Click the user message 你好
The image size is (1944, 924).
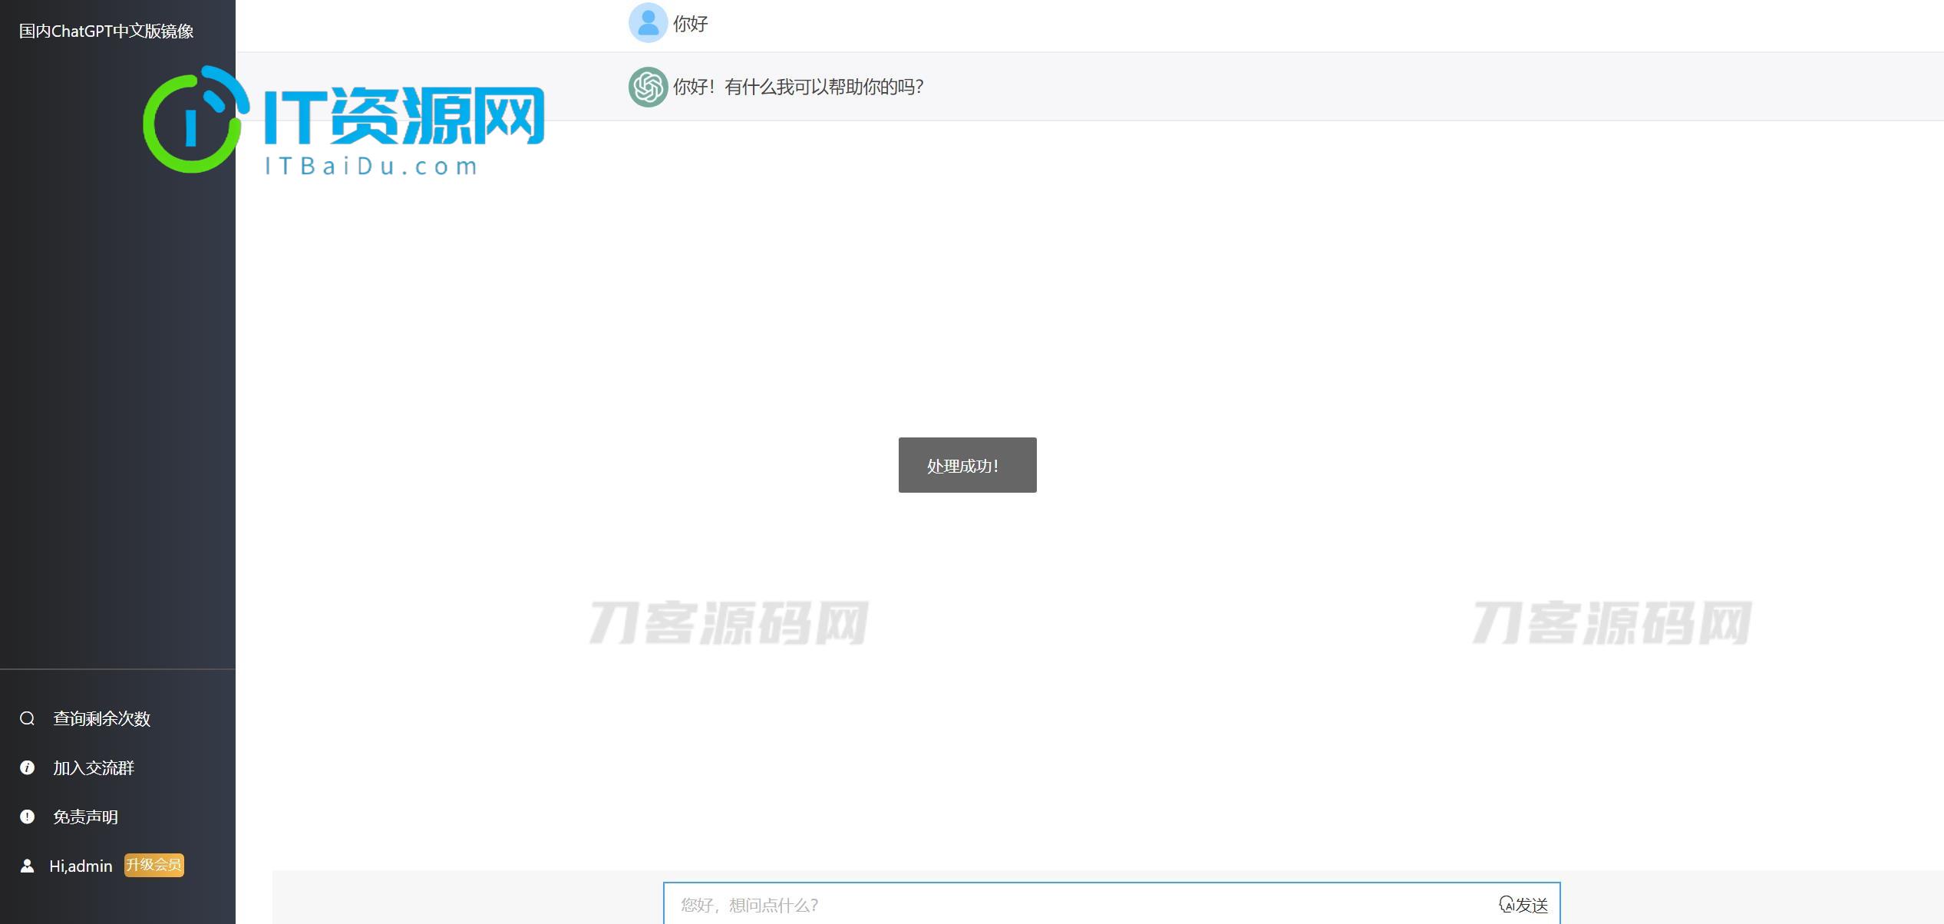[x=690, y=24]
